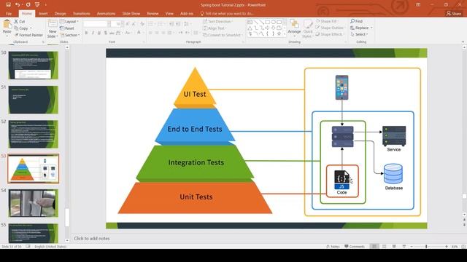Select the star shape in Shapes gallery
Viewport: 467px width, 262px height.
[279, 33]
